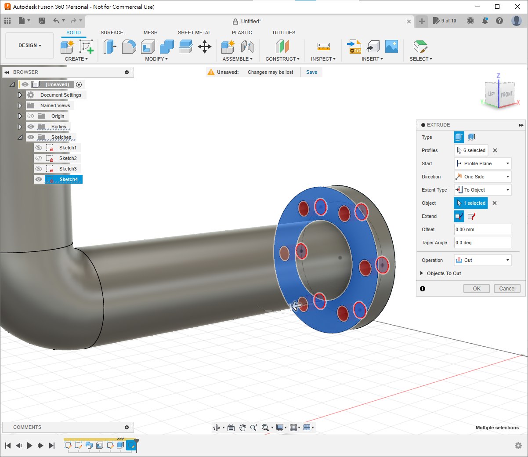The width and height of the screenshot is (528, 457).
Task: Open the Measure tool in Inspect
Action: click(323, 46)
